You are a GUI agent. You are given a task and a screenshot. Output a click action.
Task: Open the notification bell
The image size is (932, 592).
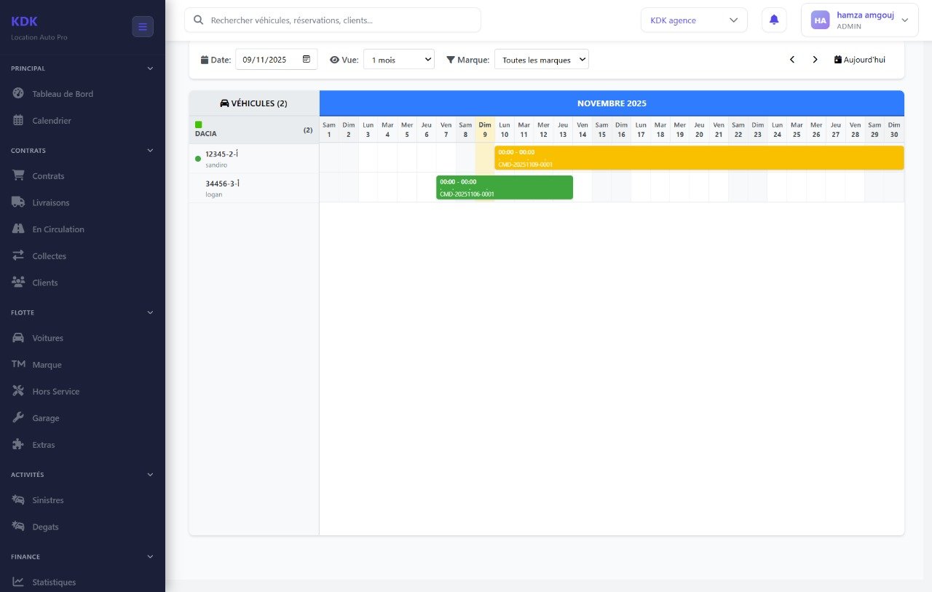click(x=773, y=20)
